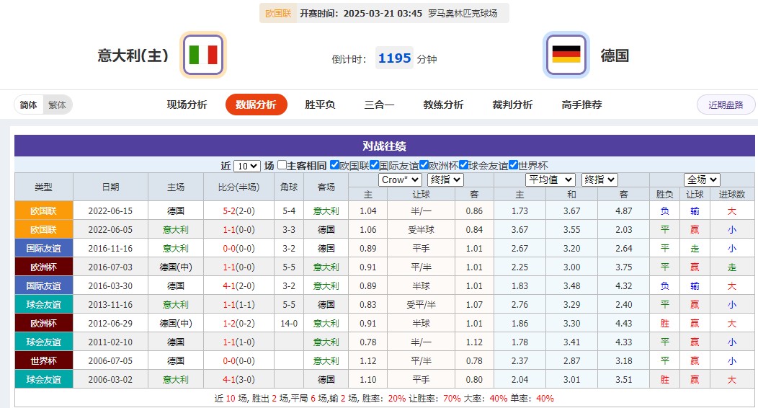Screen dimensions: 758x408
Task: Click the 世界杯 tag for 2006-07-05 match
Action: click(44, 360)
